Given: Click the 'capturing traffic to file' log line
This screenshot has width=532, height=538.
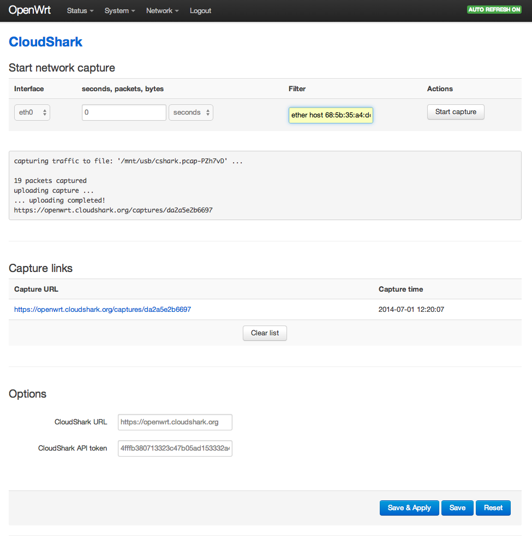Looking at the screenshot, I should click(x=128, y=161).
